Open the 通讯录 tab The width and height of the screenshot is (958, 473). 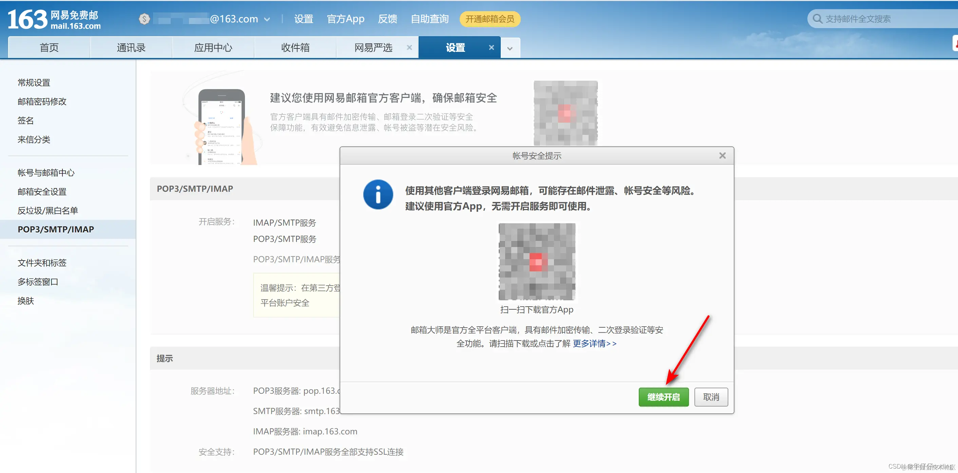[131, 47]
